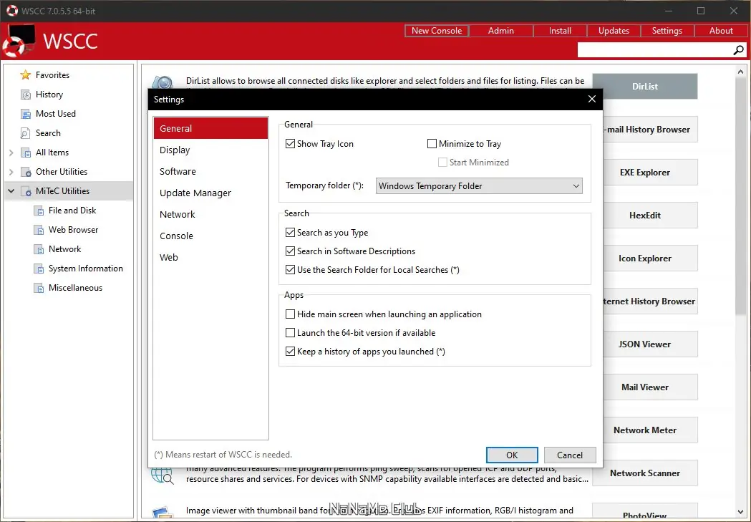Click the Web Browser page icon
This screenshot has height=522, width=751.
tap(39, 230)
